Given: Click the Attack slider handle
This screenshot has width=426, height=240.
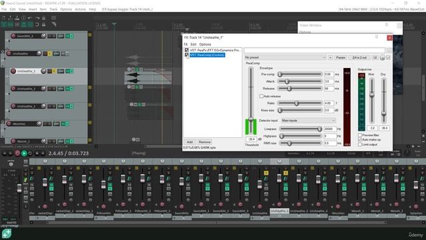Looking at the screenshot, I should 287,81.
